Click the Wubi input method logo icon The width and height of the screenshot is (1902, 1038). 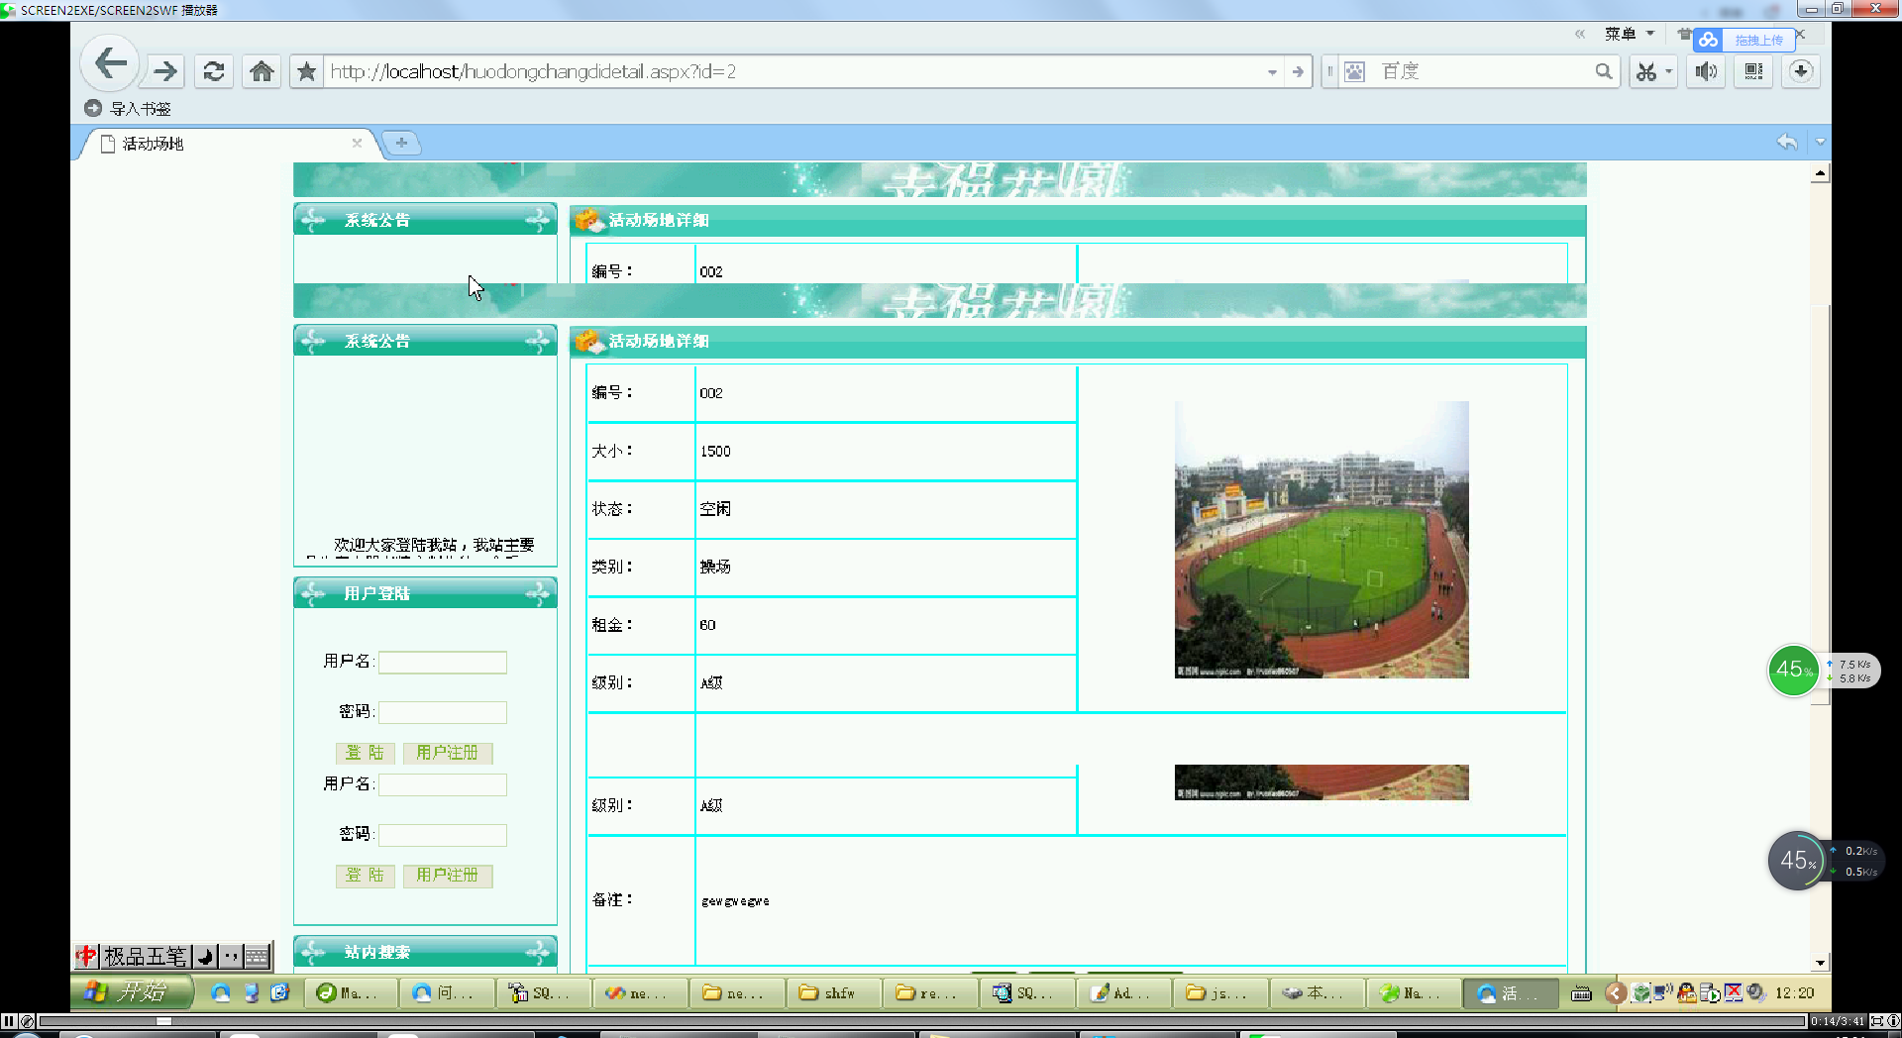86,956
